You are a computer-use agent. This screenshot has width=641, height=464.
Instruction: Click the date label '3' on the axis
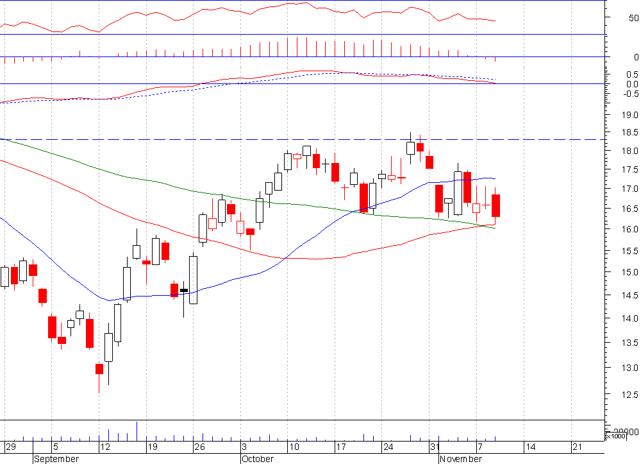click(x=244, y=447)
